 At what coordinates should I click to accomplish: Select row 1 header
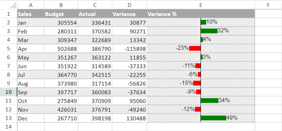[x=8, y=14]
